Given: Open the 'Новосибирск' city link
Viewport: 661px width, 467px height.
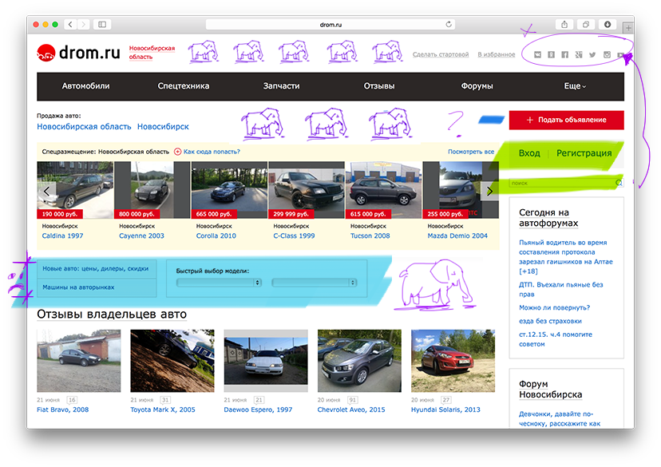Looking at the screenshot, I should coord(163,127).
